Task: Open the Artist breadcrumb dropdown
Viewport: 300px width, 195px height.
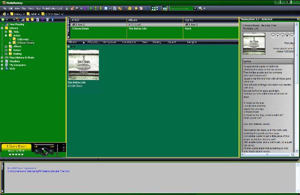Action: 38,14
